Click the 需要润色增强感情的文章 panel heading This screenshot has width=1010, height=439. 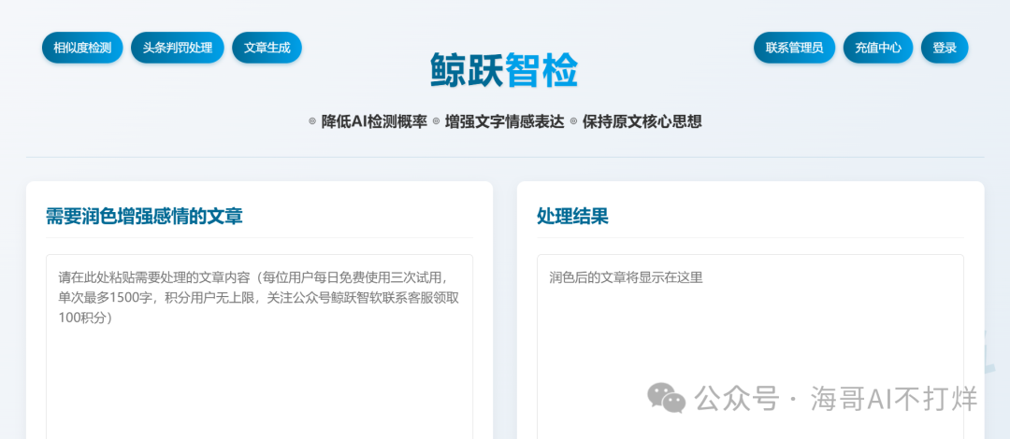[x=144, y=217]
